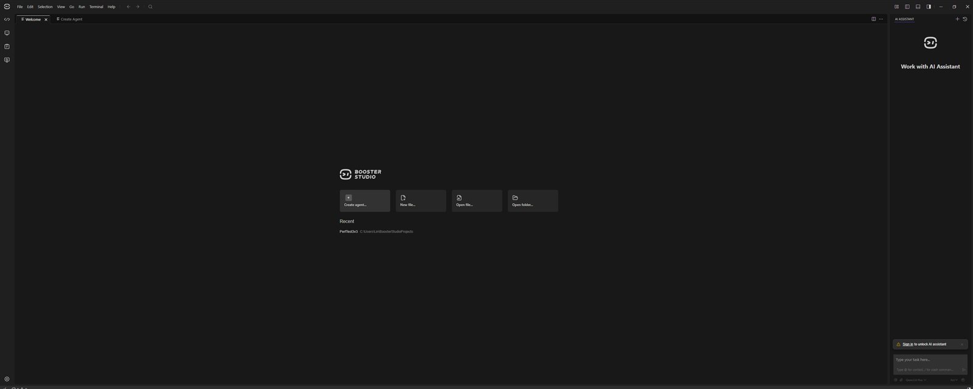Open the Help menu

(x=111, y=7)
